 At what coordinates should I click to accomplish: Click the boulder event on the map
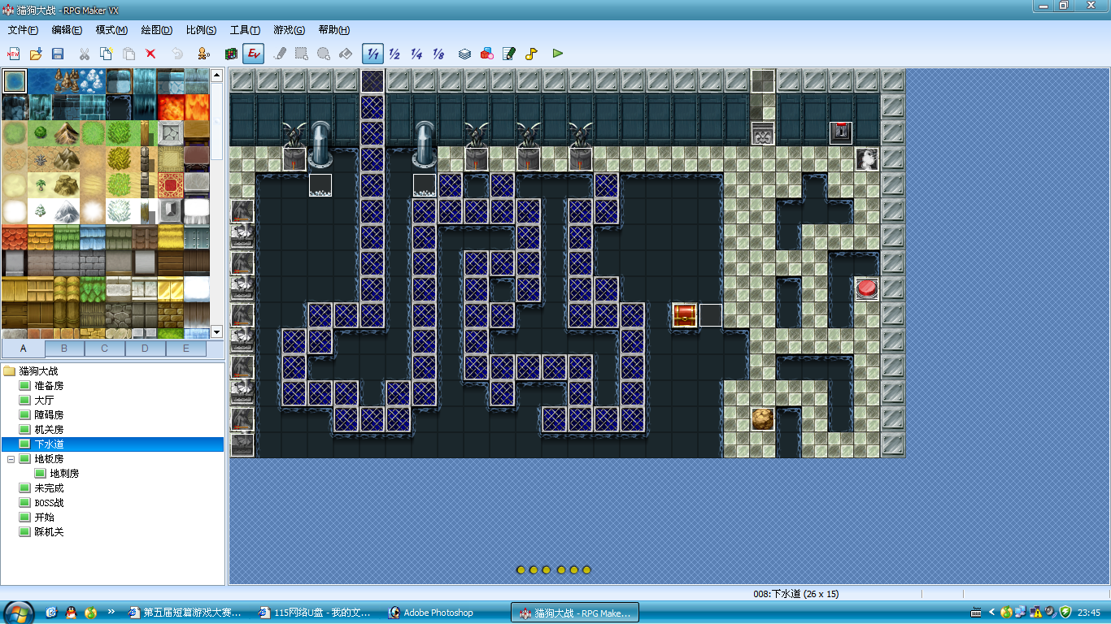tap(763, 419)
